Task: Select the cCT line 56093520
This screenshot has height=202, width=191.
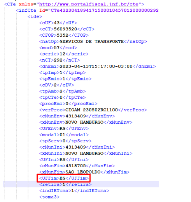Action: [x=67, y=29]
